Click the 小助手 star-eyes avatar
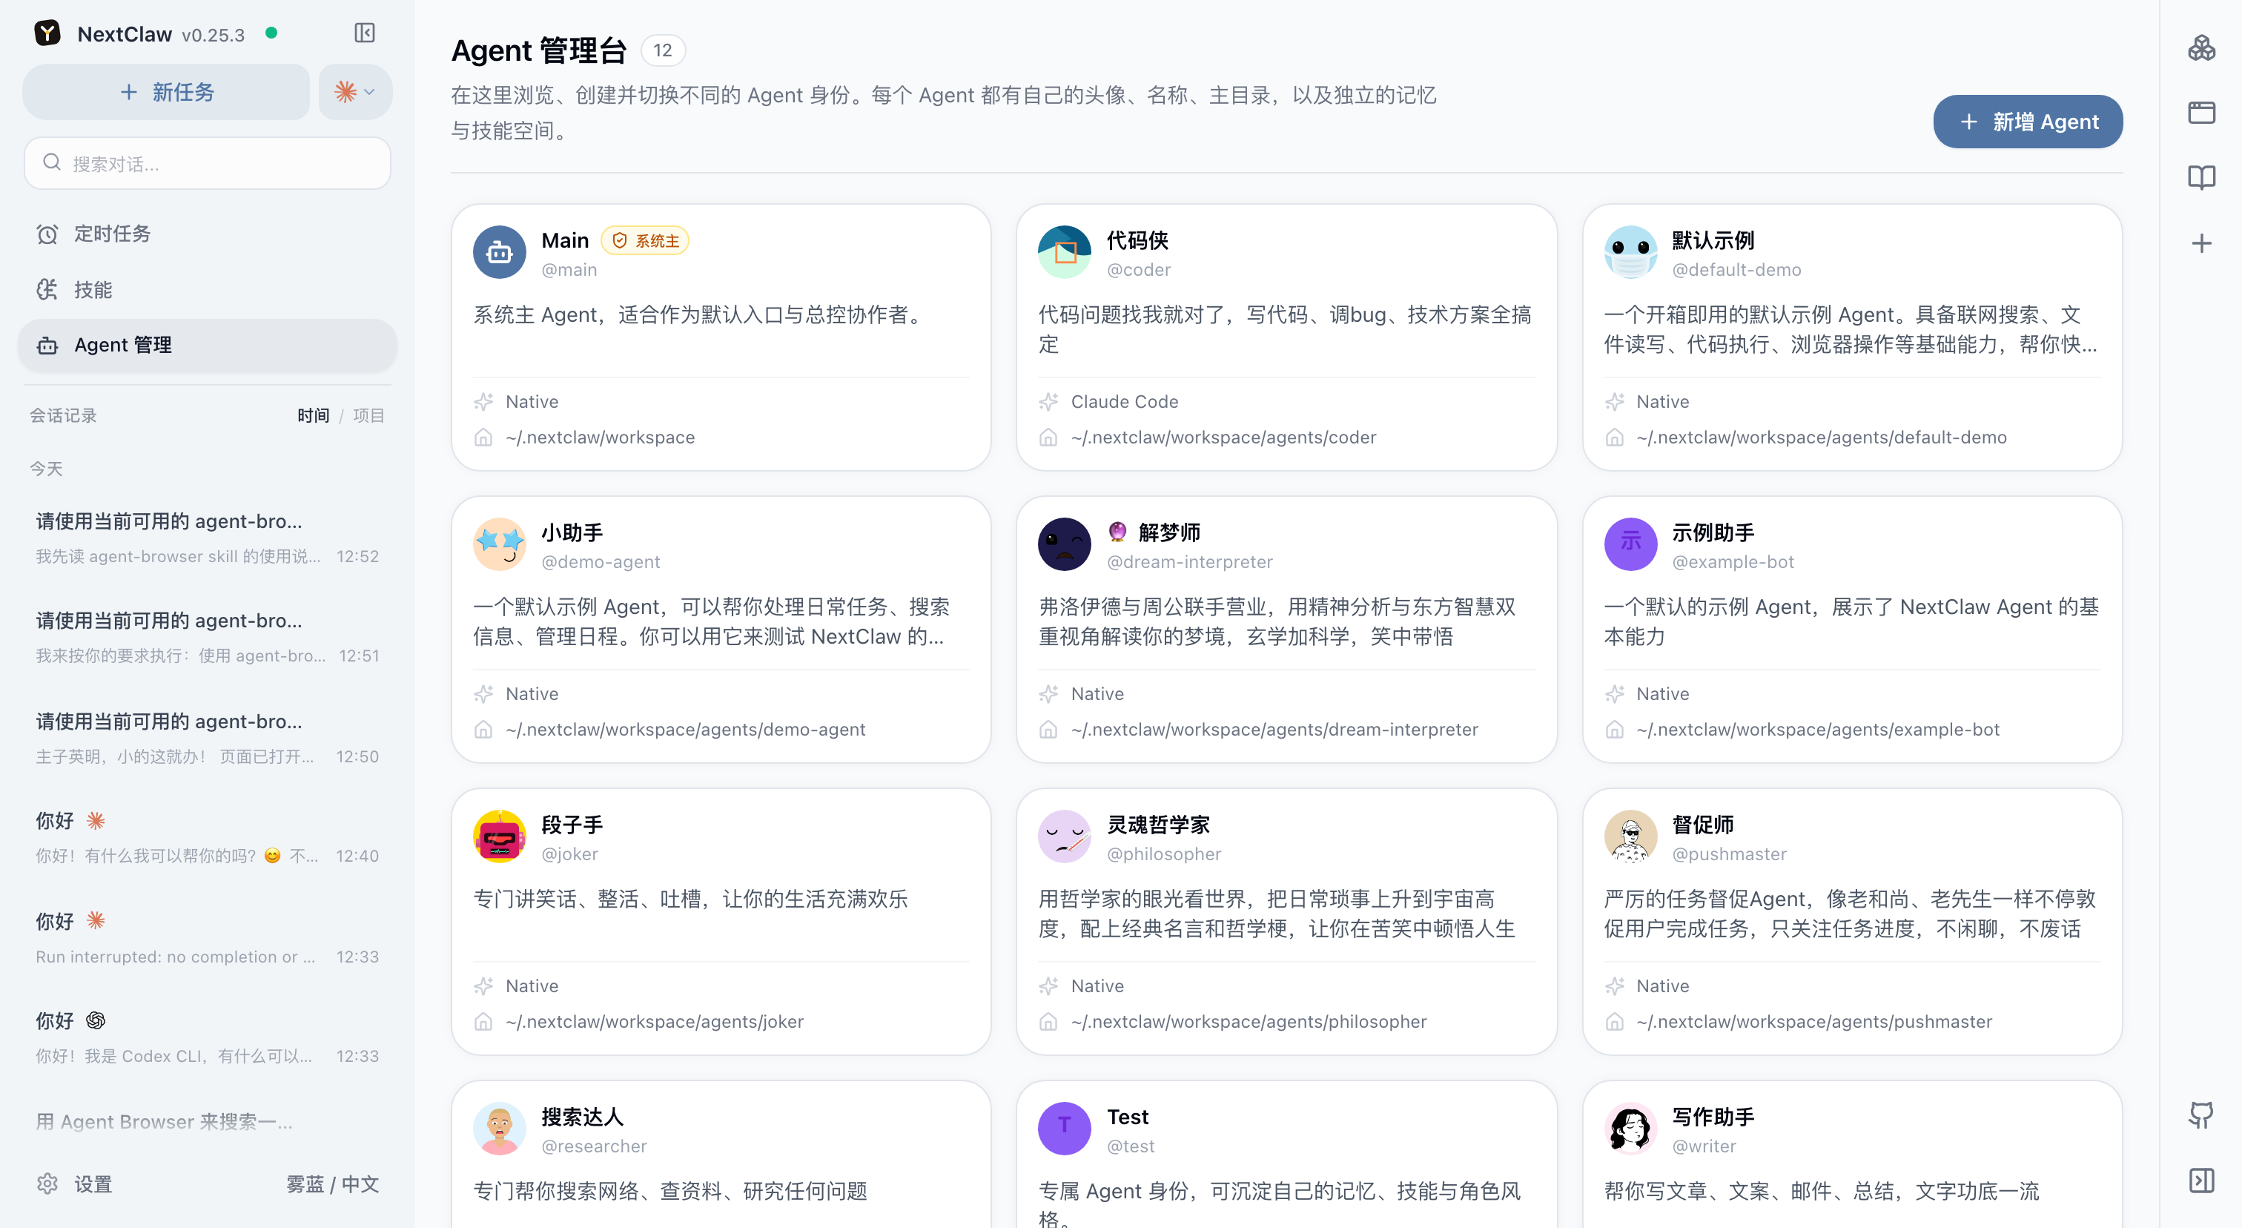The width and height of the screenshot is (2242, 1228). (x=500, y=544)
